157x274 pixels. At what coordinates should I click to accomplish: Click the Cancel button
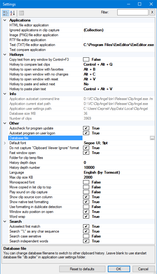144,269
